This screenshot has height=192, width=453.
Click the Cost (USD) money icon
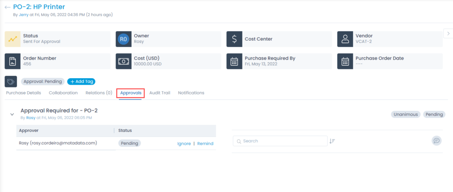click(x=123, y=61)
